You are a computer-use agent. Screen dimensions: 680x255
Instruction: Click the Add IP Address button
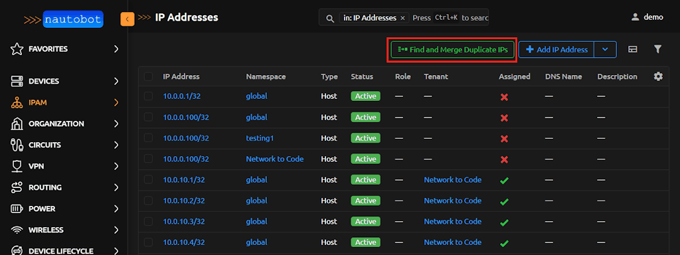[556, 49]
